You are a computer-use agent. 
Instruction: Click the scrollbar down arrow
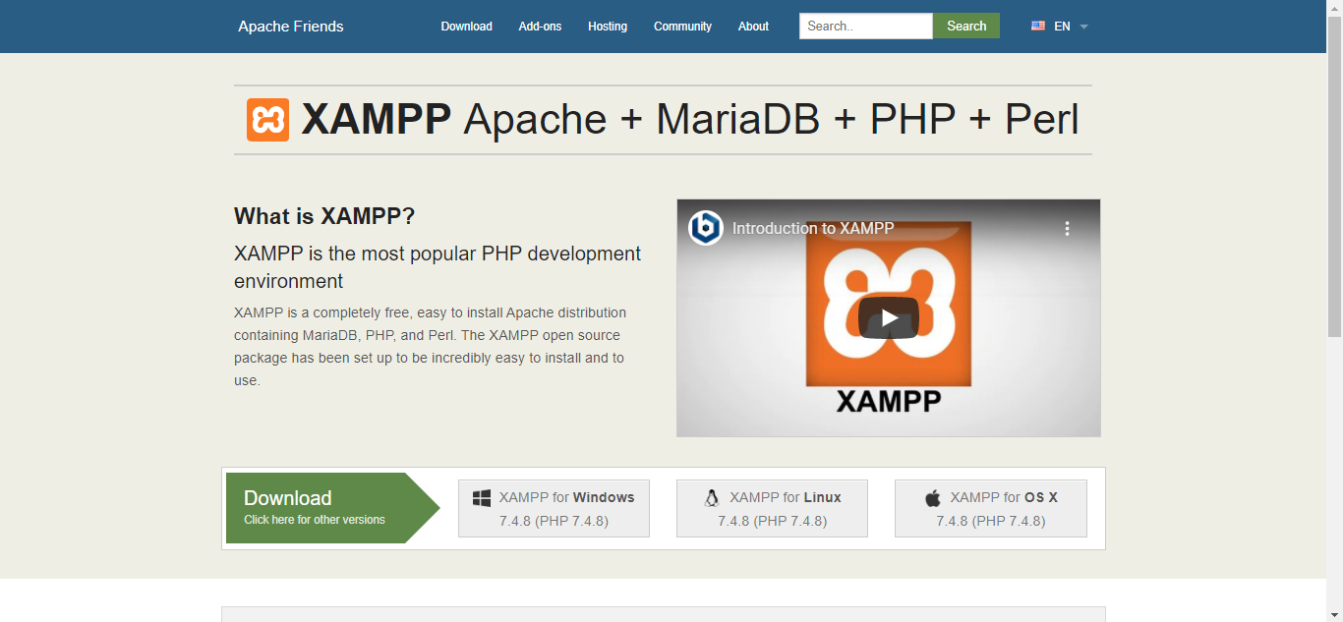pos(1334,614)
